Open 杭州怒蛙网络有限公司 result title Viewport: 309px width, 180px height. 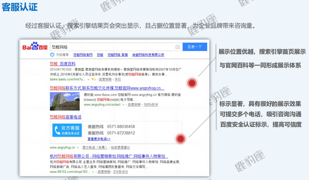click(109, 156)
